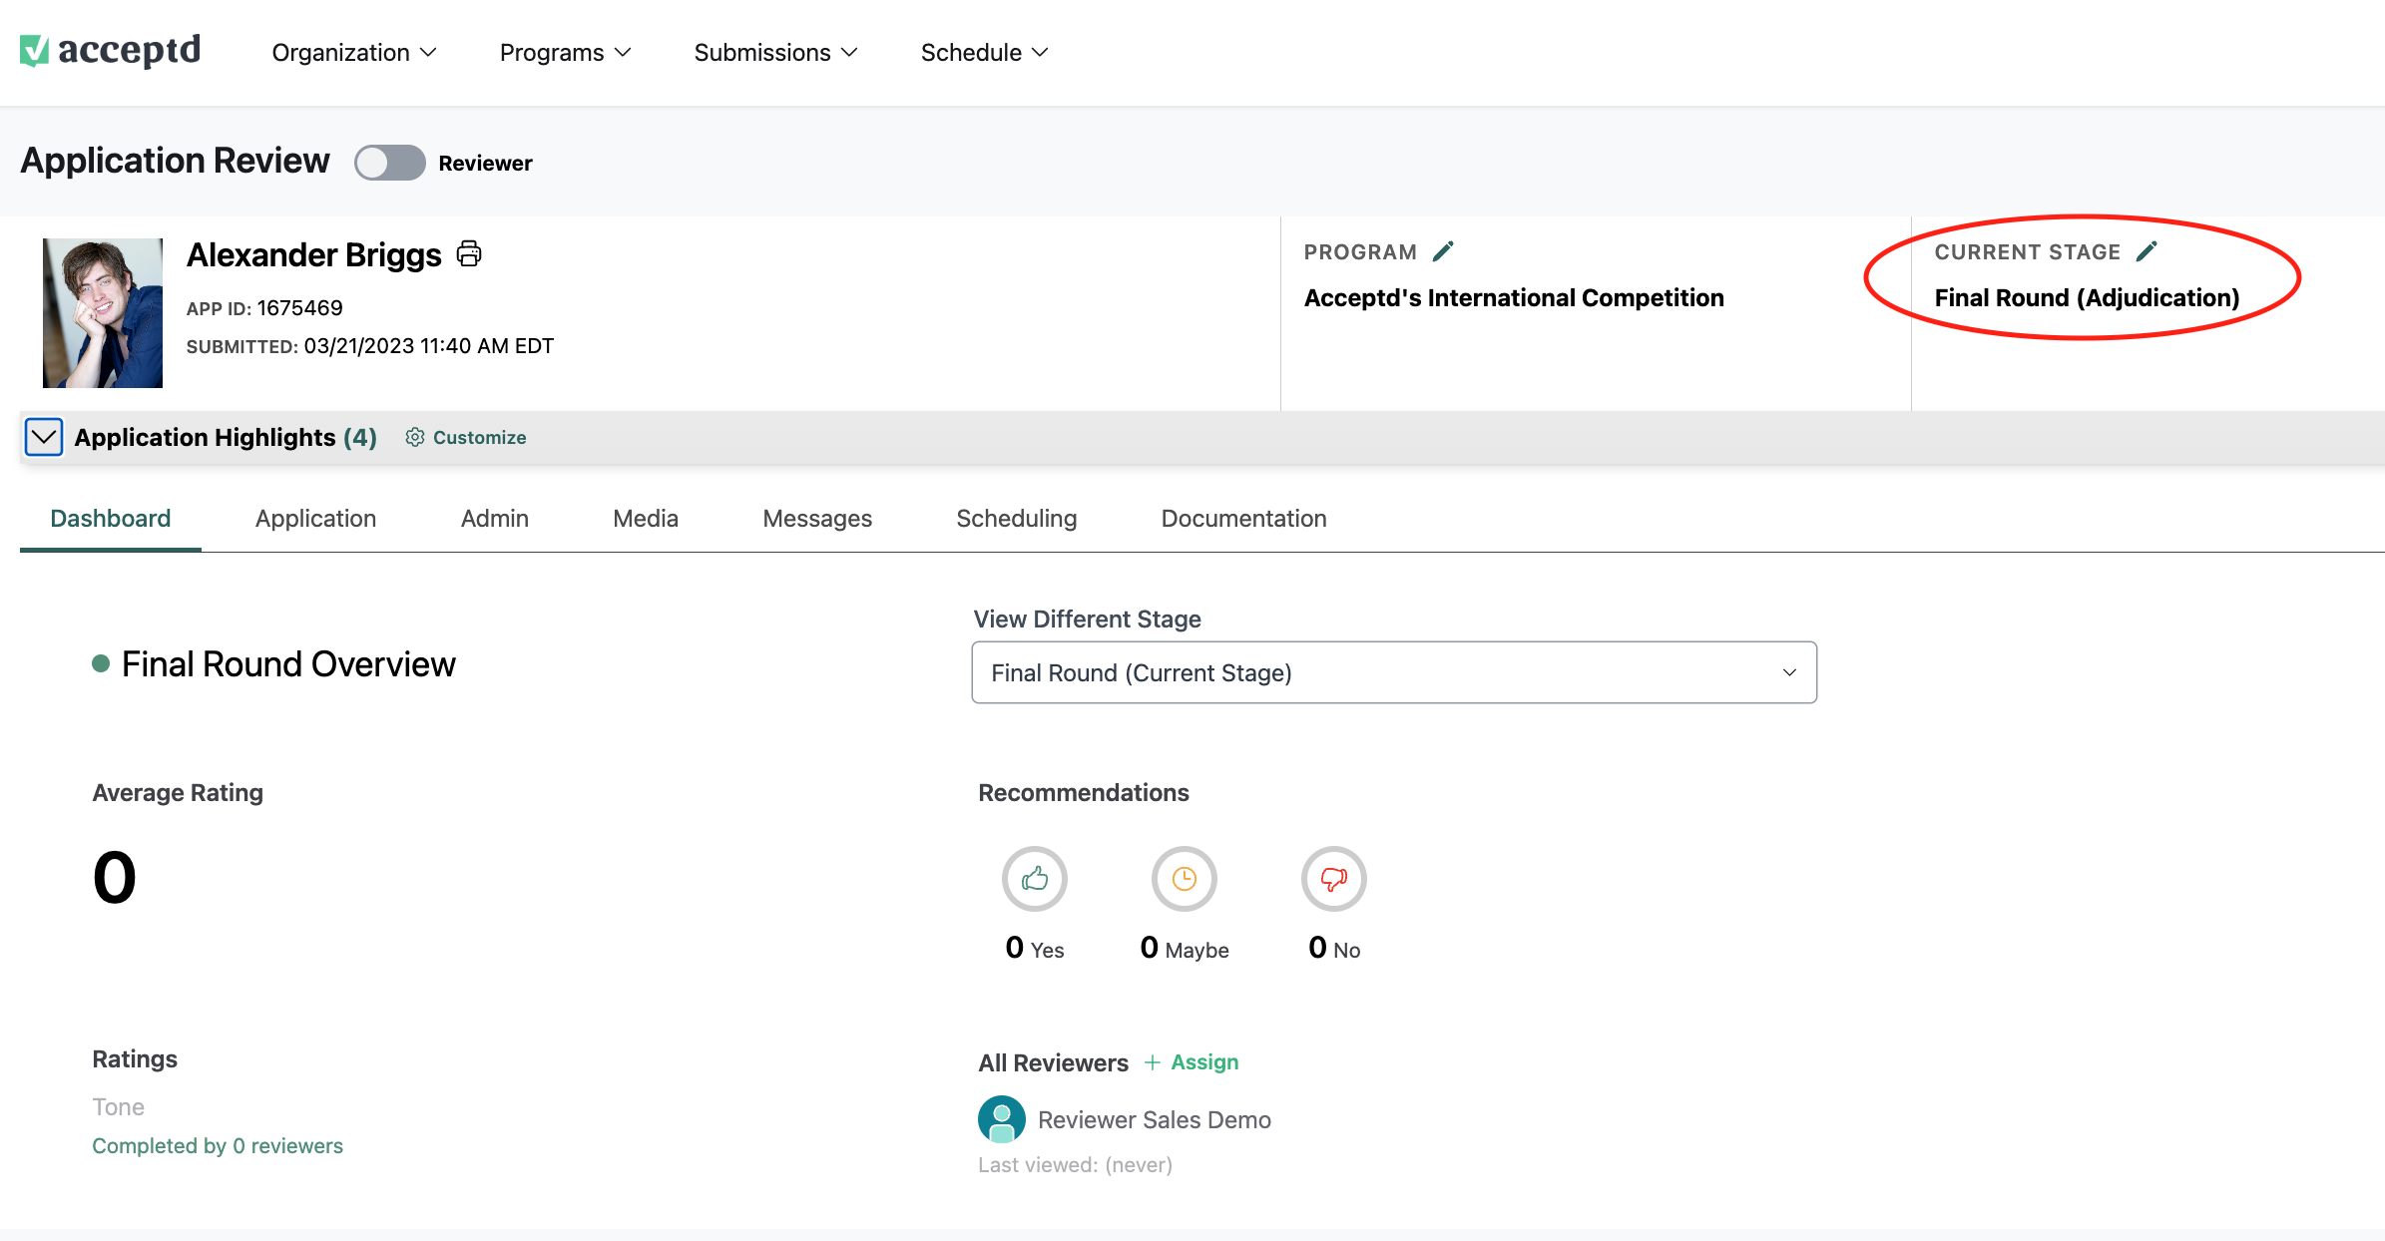The image size is (2385, 1241).
Task: Click the Reviewer Sales Demo avatar icon
Action: click(x=1002, y=1119)
